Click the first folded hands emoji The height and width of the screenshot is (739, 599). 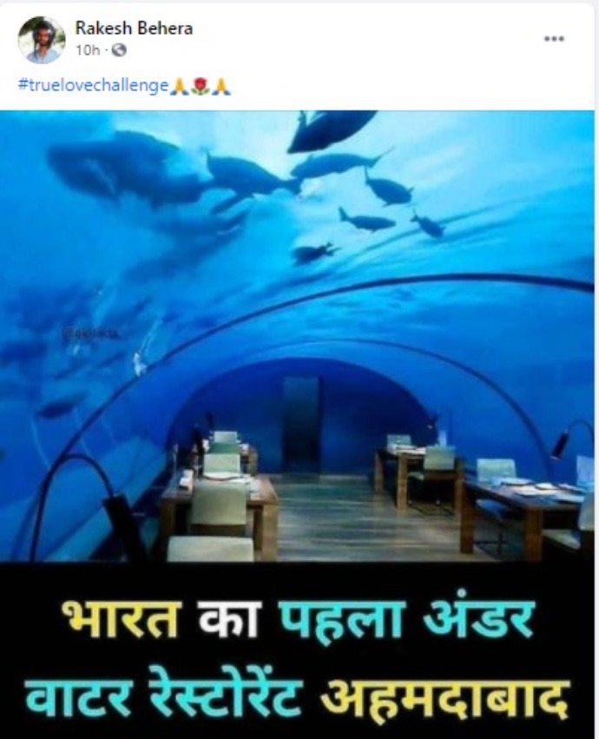(x=179, y=87)
